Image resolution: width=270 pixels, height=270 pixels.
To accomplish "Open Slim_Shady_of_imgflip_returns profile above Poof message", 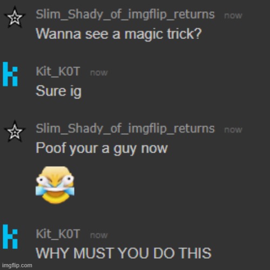I will [x=125, y=128].
